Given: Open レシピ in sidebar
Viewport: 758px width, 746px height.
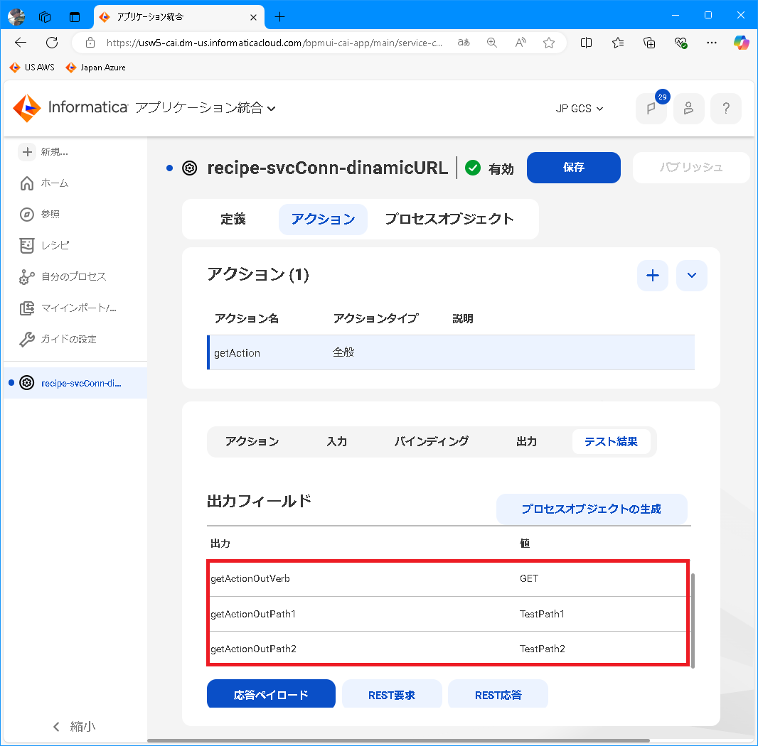Looking at the screenshot, I should tap(44, 245).
